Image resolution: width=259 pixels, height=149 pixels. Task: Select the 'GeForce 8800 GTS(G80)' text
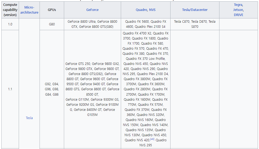click(x=96, y=26)
